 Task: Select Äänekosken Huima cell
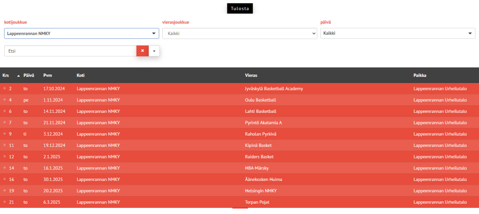(263, 179)
